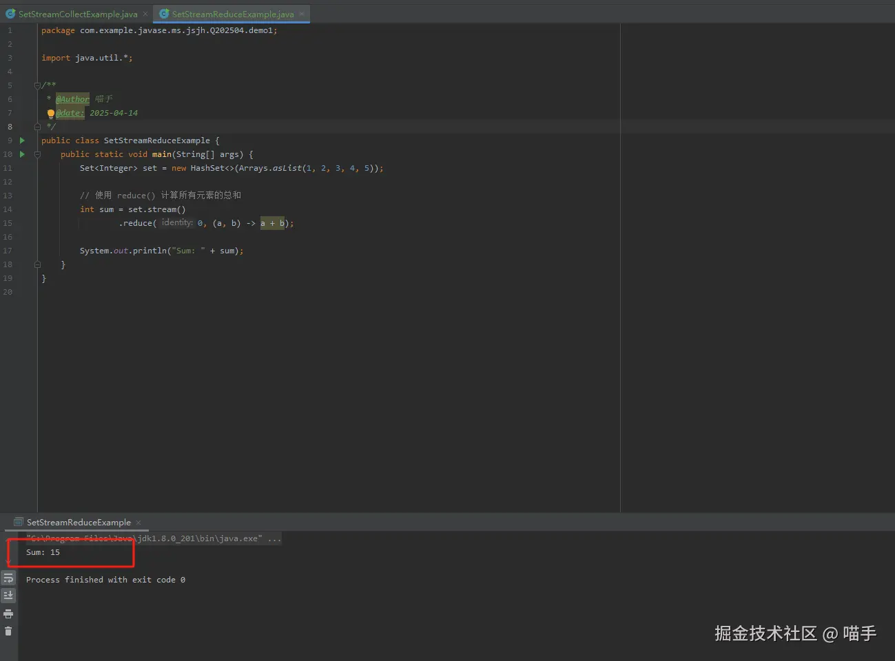The image size is (895, 661).
Task: Click the reduce() comment on line 13
Action: pos(161,196)
